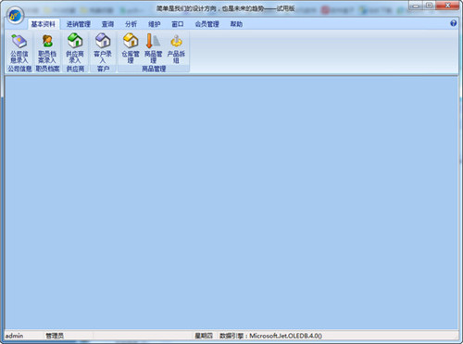Open 公司信息录入 company info entry
Screen dimensions: 463x344
19,48
